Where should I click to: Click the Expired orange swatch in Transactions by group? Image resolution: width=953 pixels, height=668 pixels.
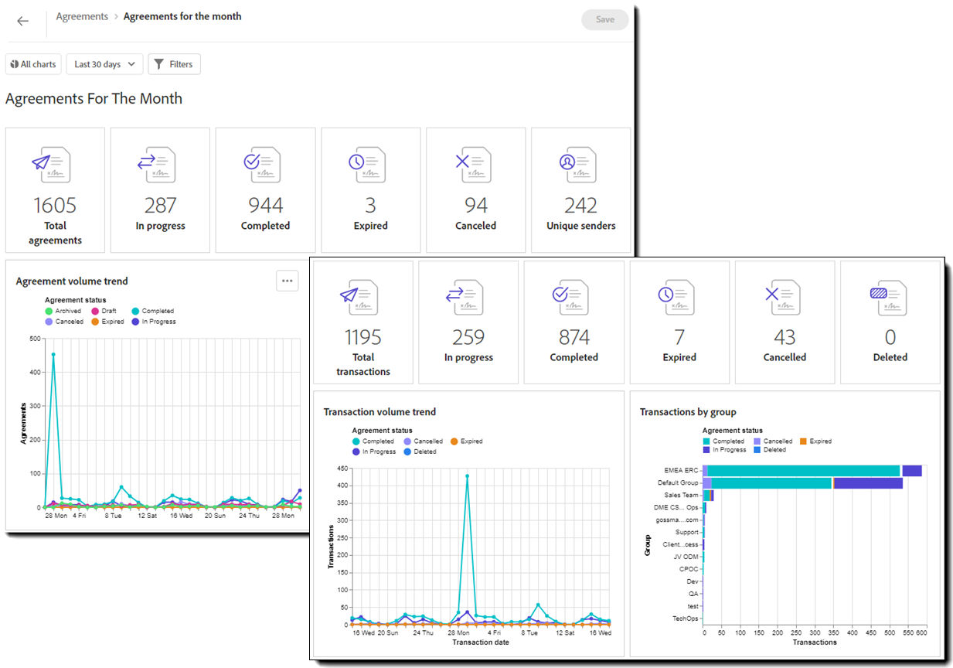pos(803,441)
